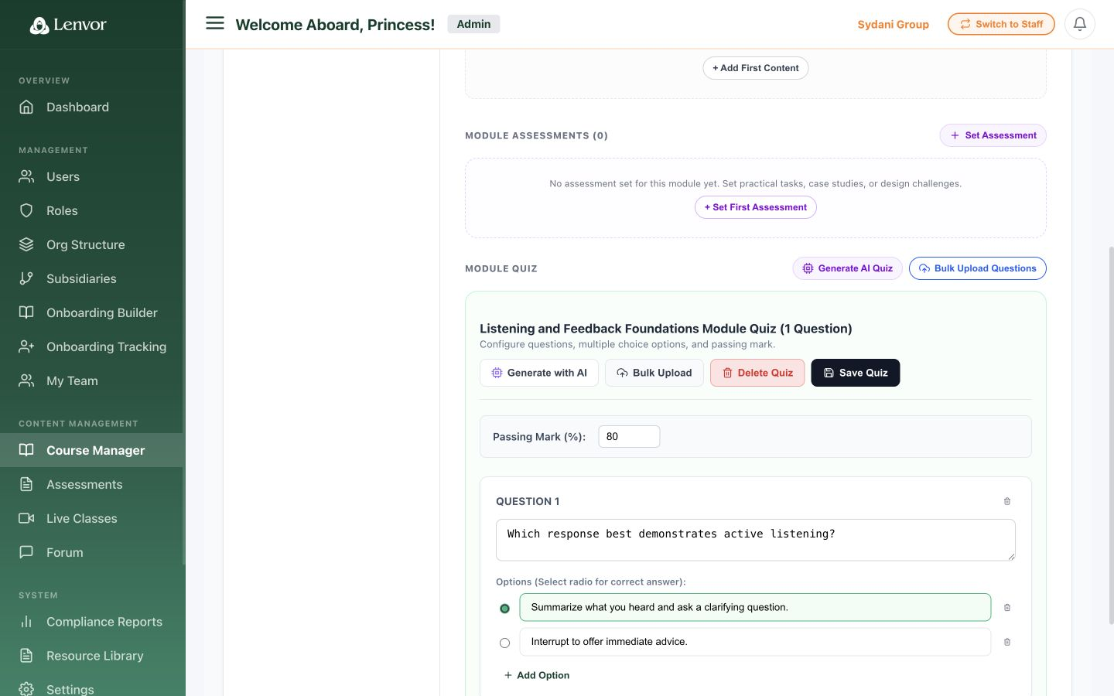Click Set First Assessment button

pyautogui.click(x=756, y=207)
